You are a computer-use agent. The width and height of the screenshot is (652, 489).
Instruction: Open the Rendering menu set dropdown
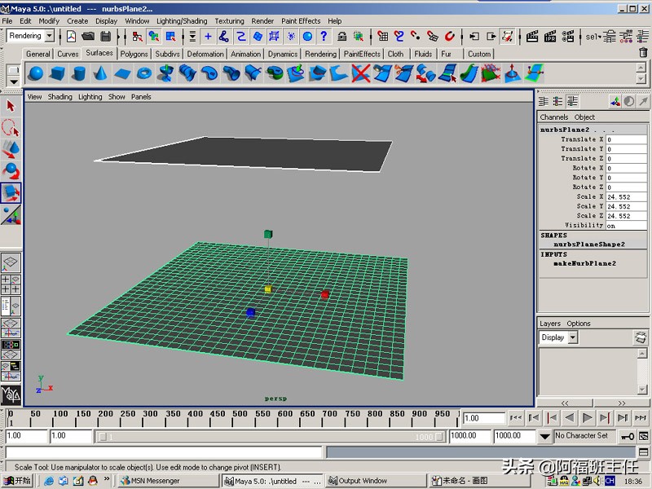49,36
